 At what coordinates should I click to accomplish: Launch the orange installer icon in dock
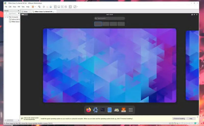[124, 110]
